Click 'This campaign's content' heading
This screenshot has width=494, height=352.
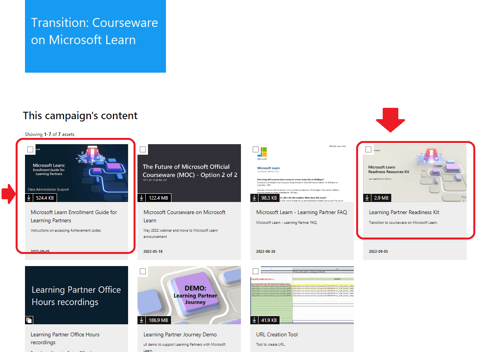(80, 116)
